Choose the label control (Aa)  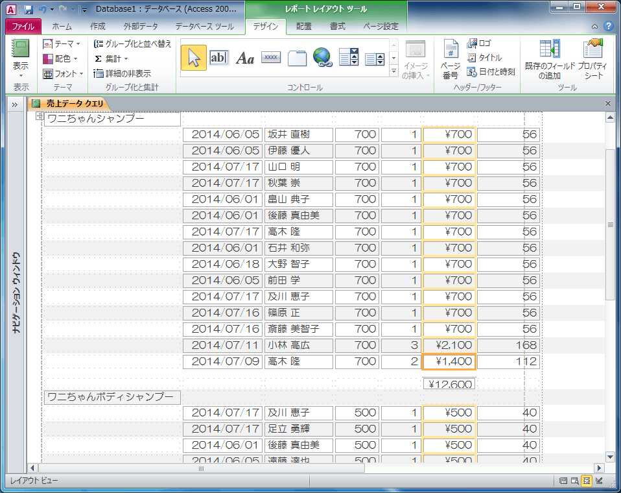click(245, 58)
